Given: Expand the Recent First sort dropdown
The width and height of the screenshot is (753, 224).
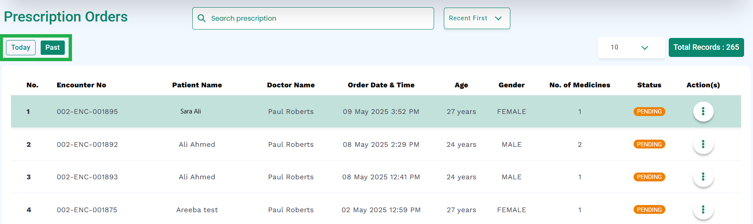Looking at the screenshot, I should point(477,18).
